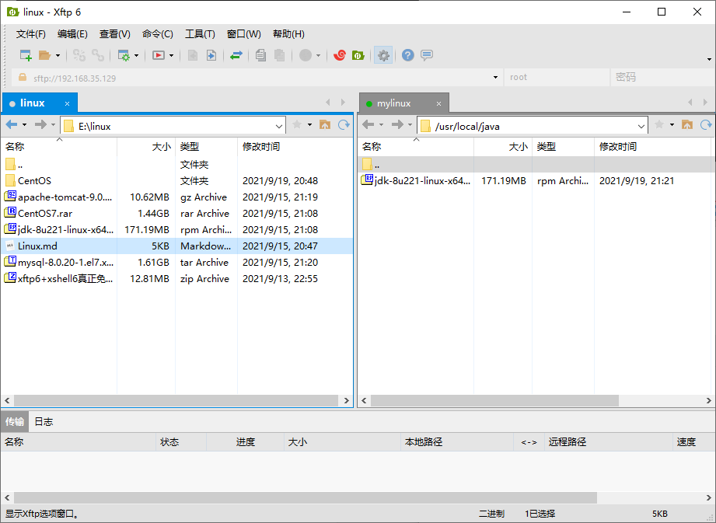Open the 命令(C) menu

click(x=158, y=34)
